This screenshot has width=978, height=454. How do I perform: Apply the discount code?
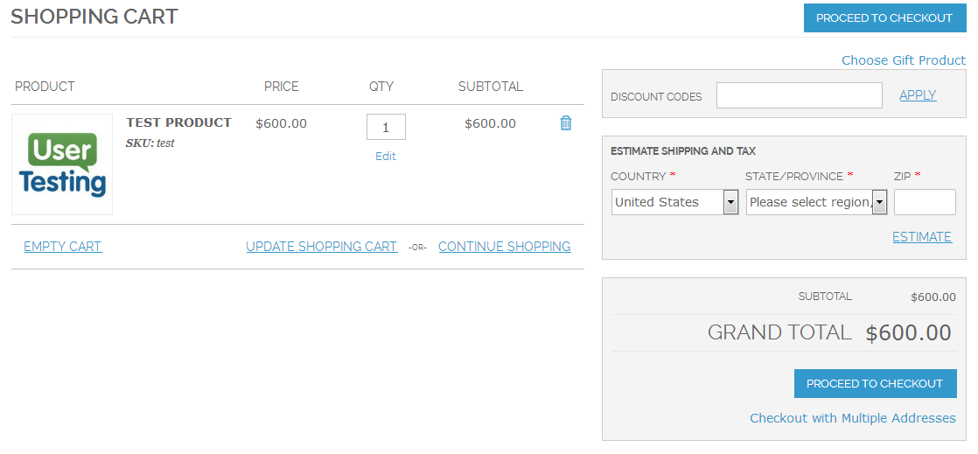pyautogui.click(x=918, y=95)
